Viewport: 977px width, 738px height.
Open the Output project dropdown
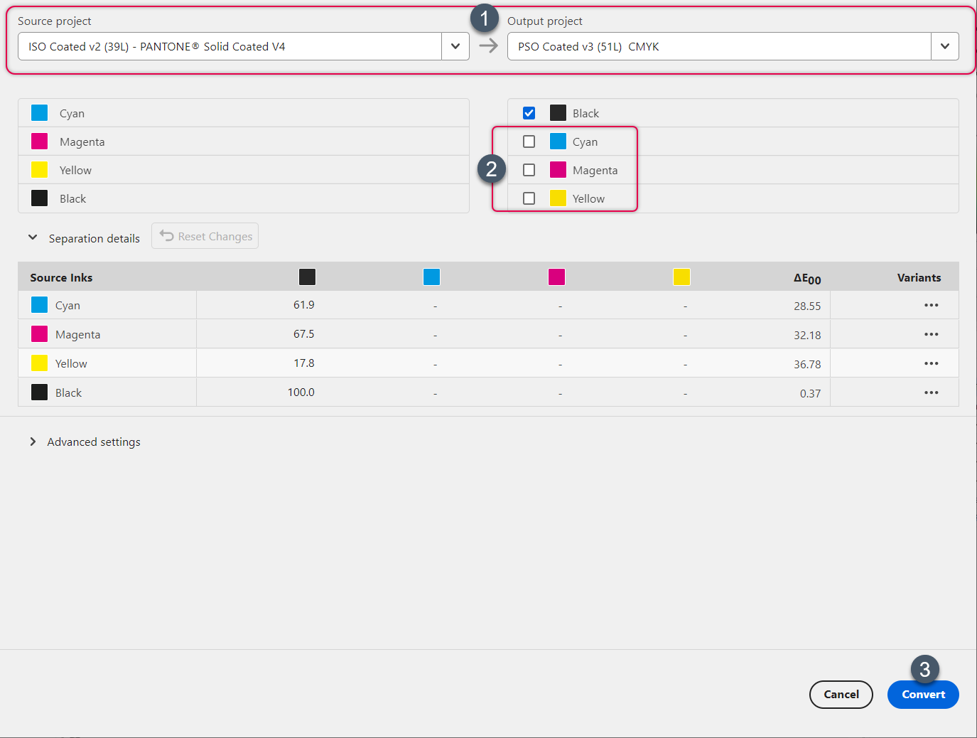(x=944, y=46)
